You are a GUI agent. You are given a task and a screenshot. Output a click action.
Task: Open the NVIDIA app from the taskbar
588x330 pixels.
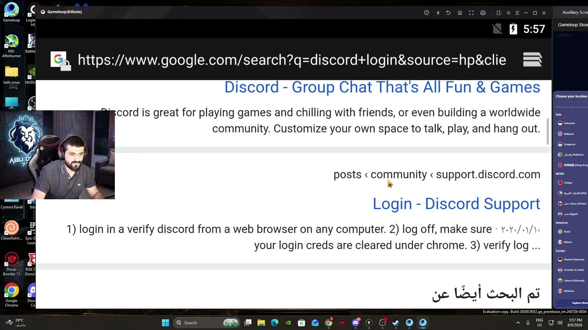pos(288,323)
